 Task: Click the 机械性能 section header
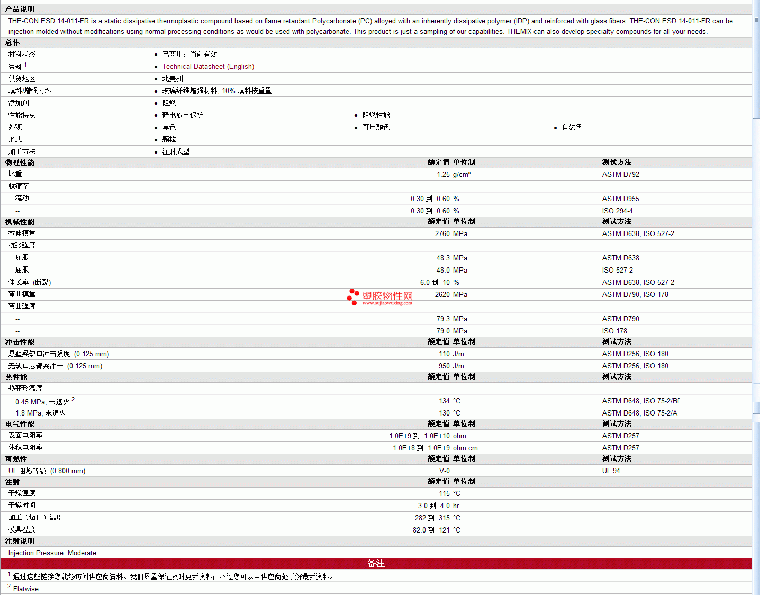coord(20,222)
